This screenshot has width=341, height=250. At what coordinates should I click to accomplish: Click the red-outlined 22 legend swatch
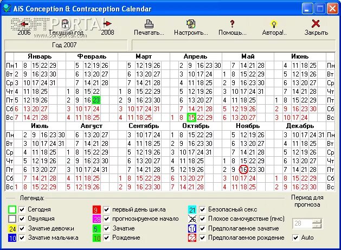click(192, 238)
